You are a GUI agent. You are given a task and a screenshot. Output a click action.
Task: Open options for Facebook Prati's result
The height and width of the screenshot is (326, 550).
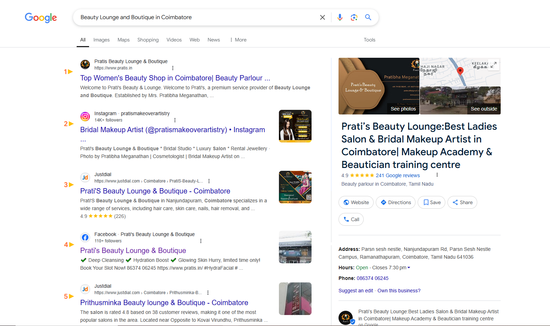pos(201,241)
